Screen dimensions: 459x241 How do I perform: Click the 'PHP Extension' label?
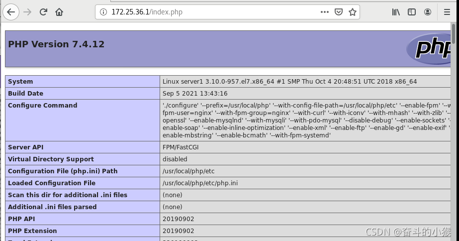coord(32,231)
